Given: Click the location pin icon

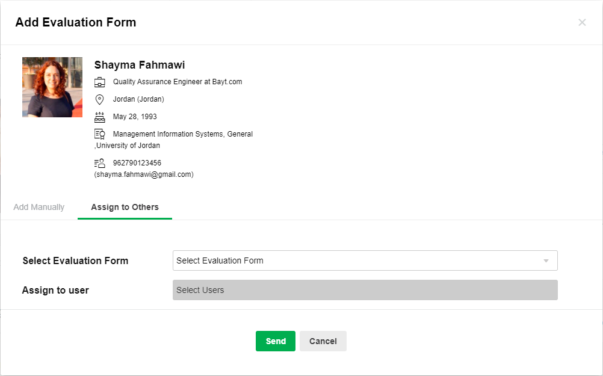Looking at the screenshot, I should coord(100,99).
